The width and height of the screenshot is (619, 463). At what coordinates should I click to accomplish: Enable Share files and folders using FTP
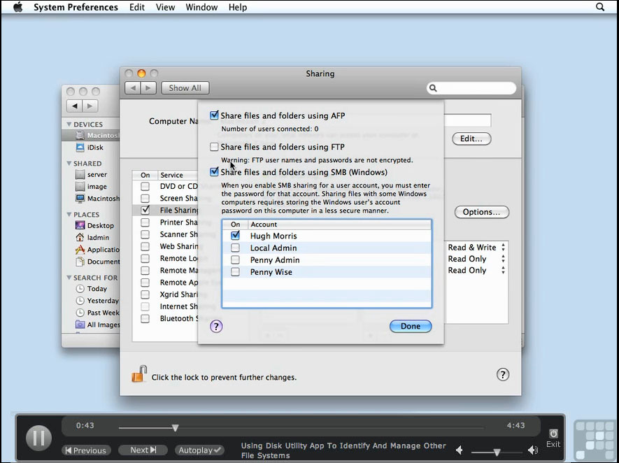[214, 147]
